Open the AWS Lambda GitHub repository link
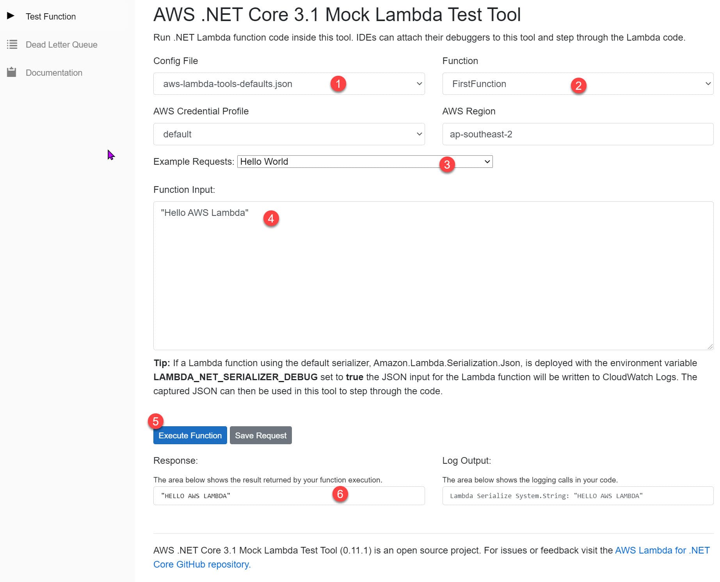The width and height of the screenshot is (720, 582). (x=662, y=550)
